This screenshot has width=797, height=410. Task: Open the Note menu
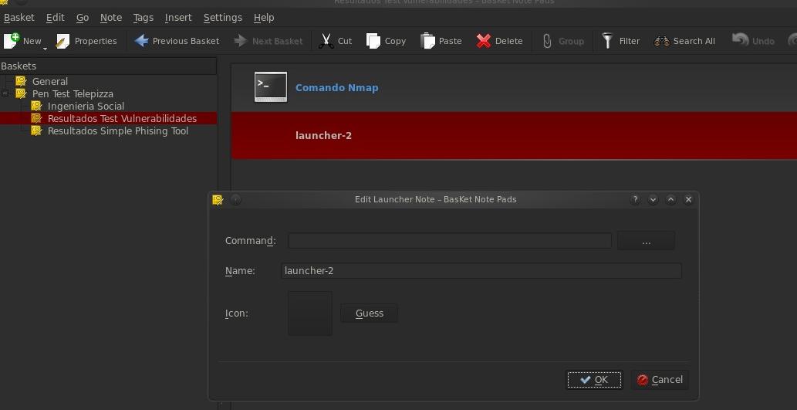[x=111, y=17]
